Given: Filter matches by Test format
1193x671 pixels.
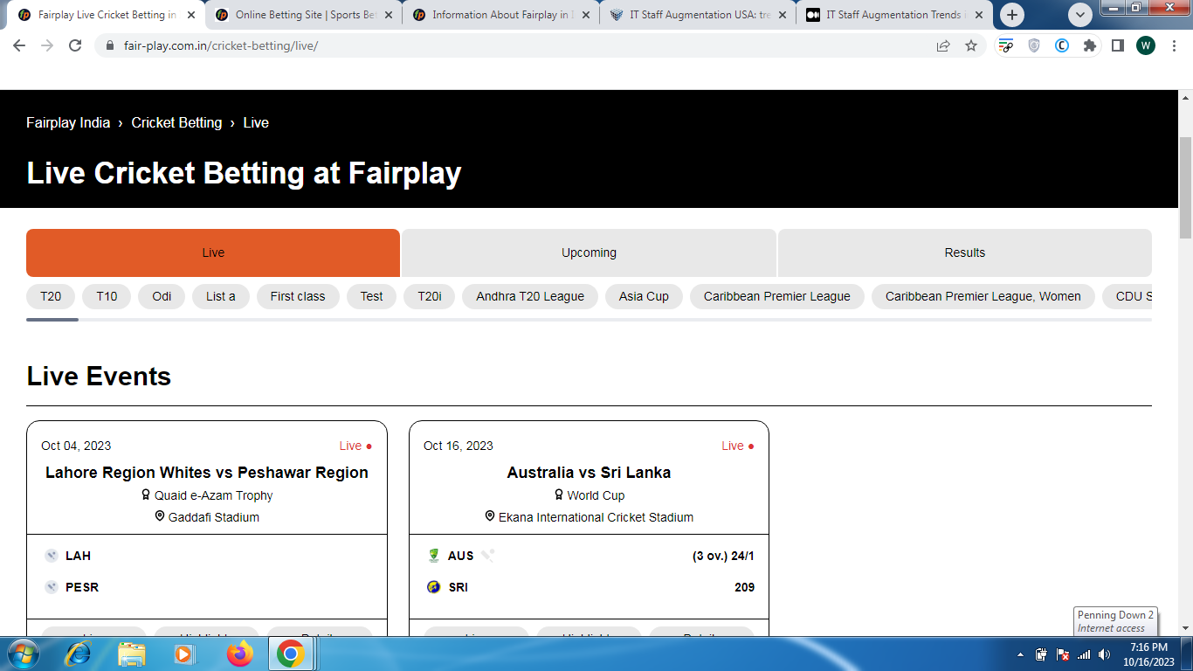Looking at the screenshot, I should (371, 296).
